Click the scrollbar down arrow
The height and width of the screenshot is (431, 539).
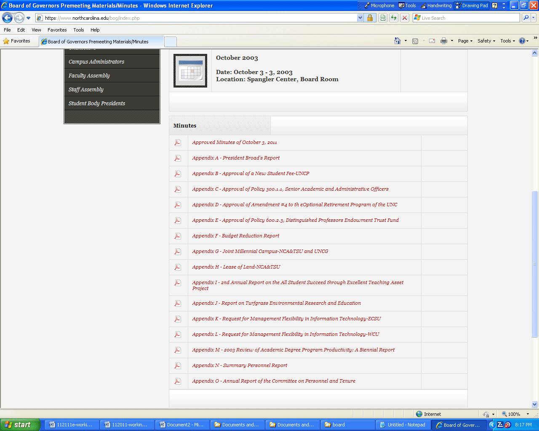tap(535, 404)
